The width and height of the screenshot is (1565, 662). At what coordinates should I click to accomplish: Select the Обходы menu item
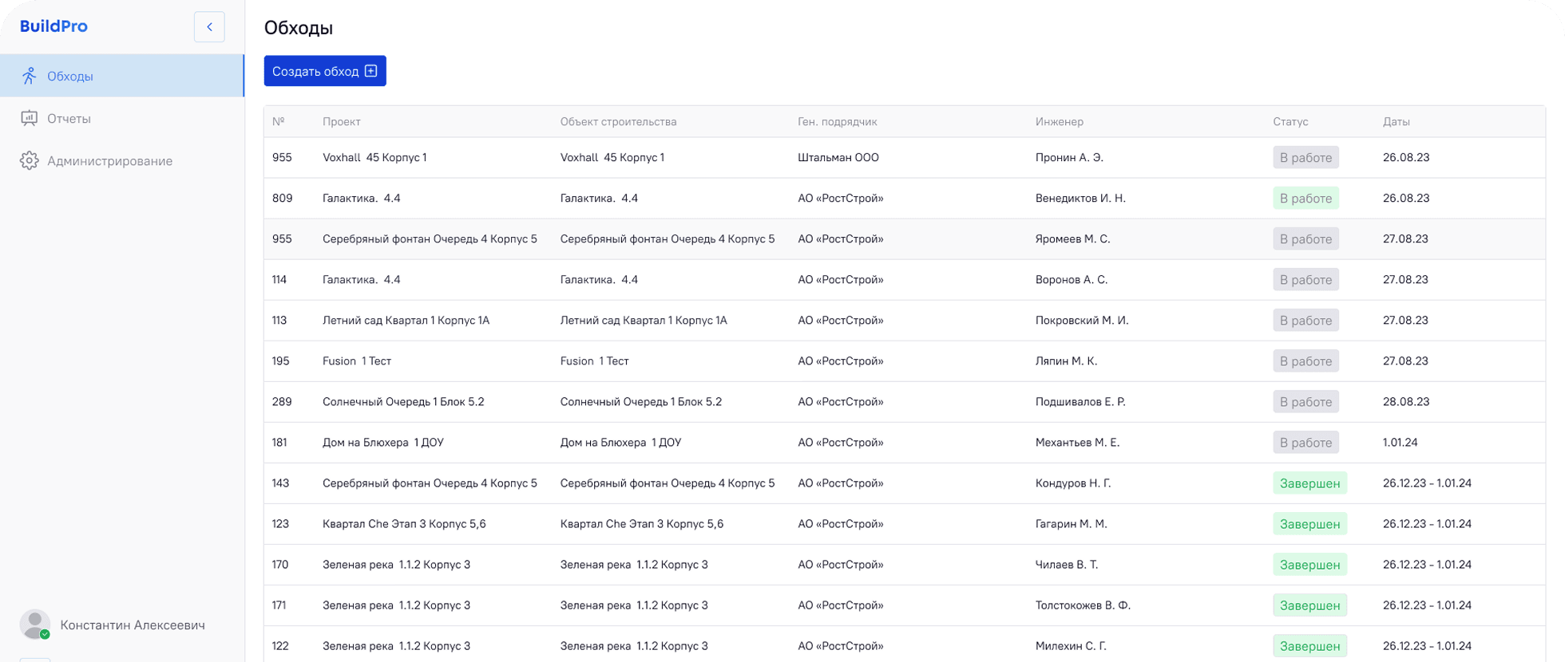point(122,76)
